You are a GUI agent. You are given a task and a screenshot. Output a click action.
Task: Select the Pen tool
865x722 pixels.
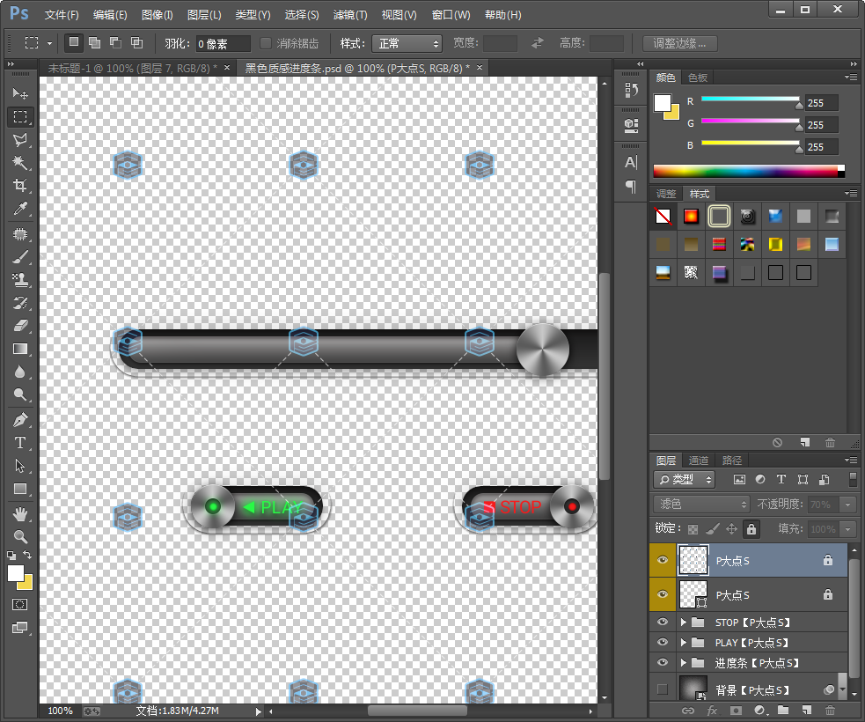tap(20, 420)
